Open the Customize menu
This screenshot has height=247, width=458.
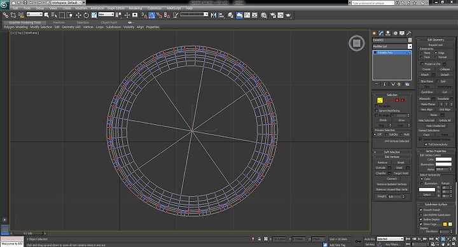pos(155,8)
